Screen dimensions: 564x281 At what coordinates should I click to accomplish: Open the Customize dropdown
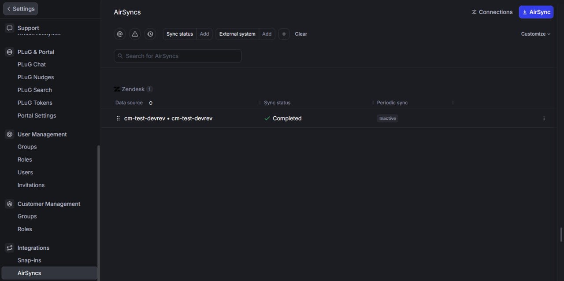click(535, 34)
